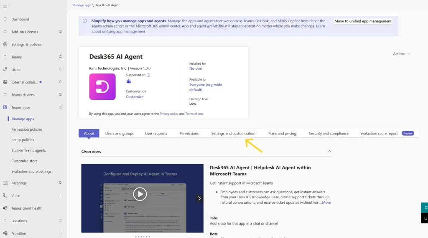Open the Actions dropdown
The width and height of the screenshot is (428, 238).
[402, 54]
